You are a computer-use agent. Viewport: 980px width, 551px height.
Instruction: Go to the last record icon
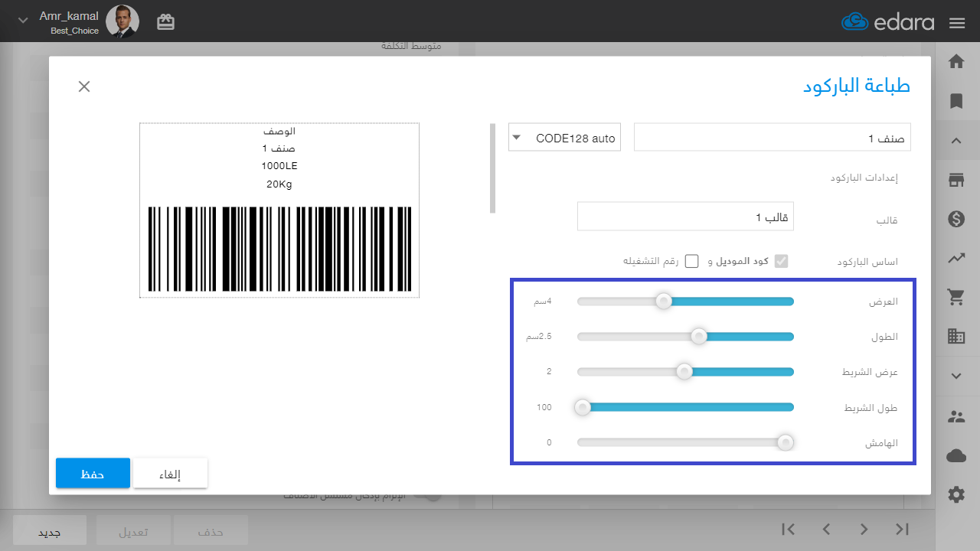pyautogui.click(x=902, y=529)
